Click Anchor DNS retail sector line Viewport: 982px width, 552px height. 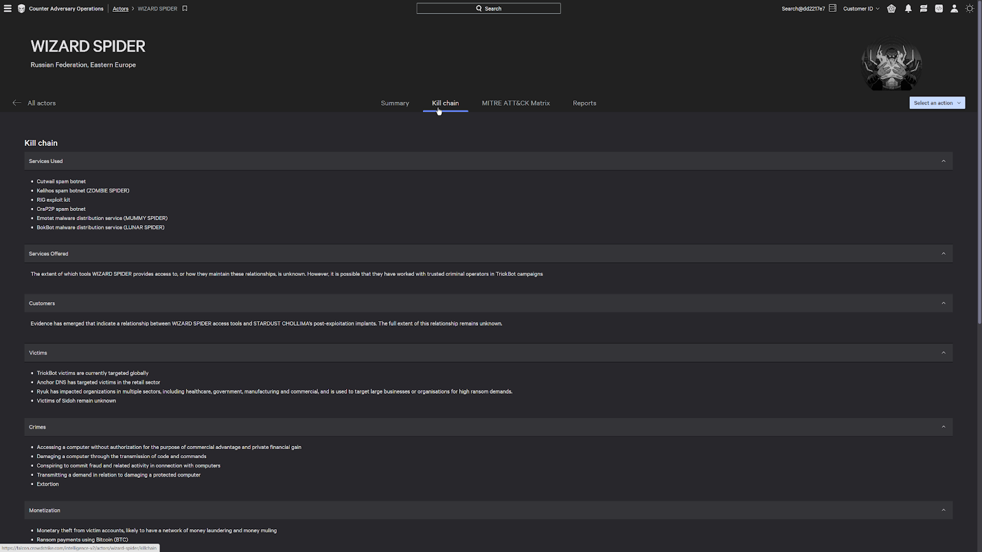click(98, 382)
